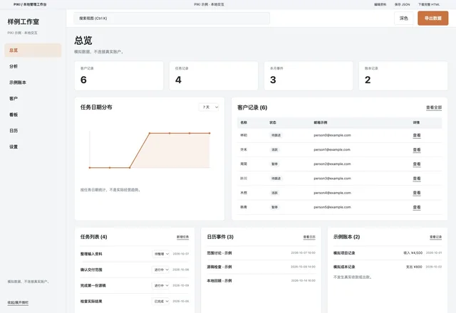Screen dimensions: 456x313
Task: Click 查看记录 in the 示例账本 card
Action: [x=435, y=237]
